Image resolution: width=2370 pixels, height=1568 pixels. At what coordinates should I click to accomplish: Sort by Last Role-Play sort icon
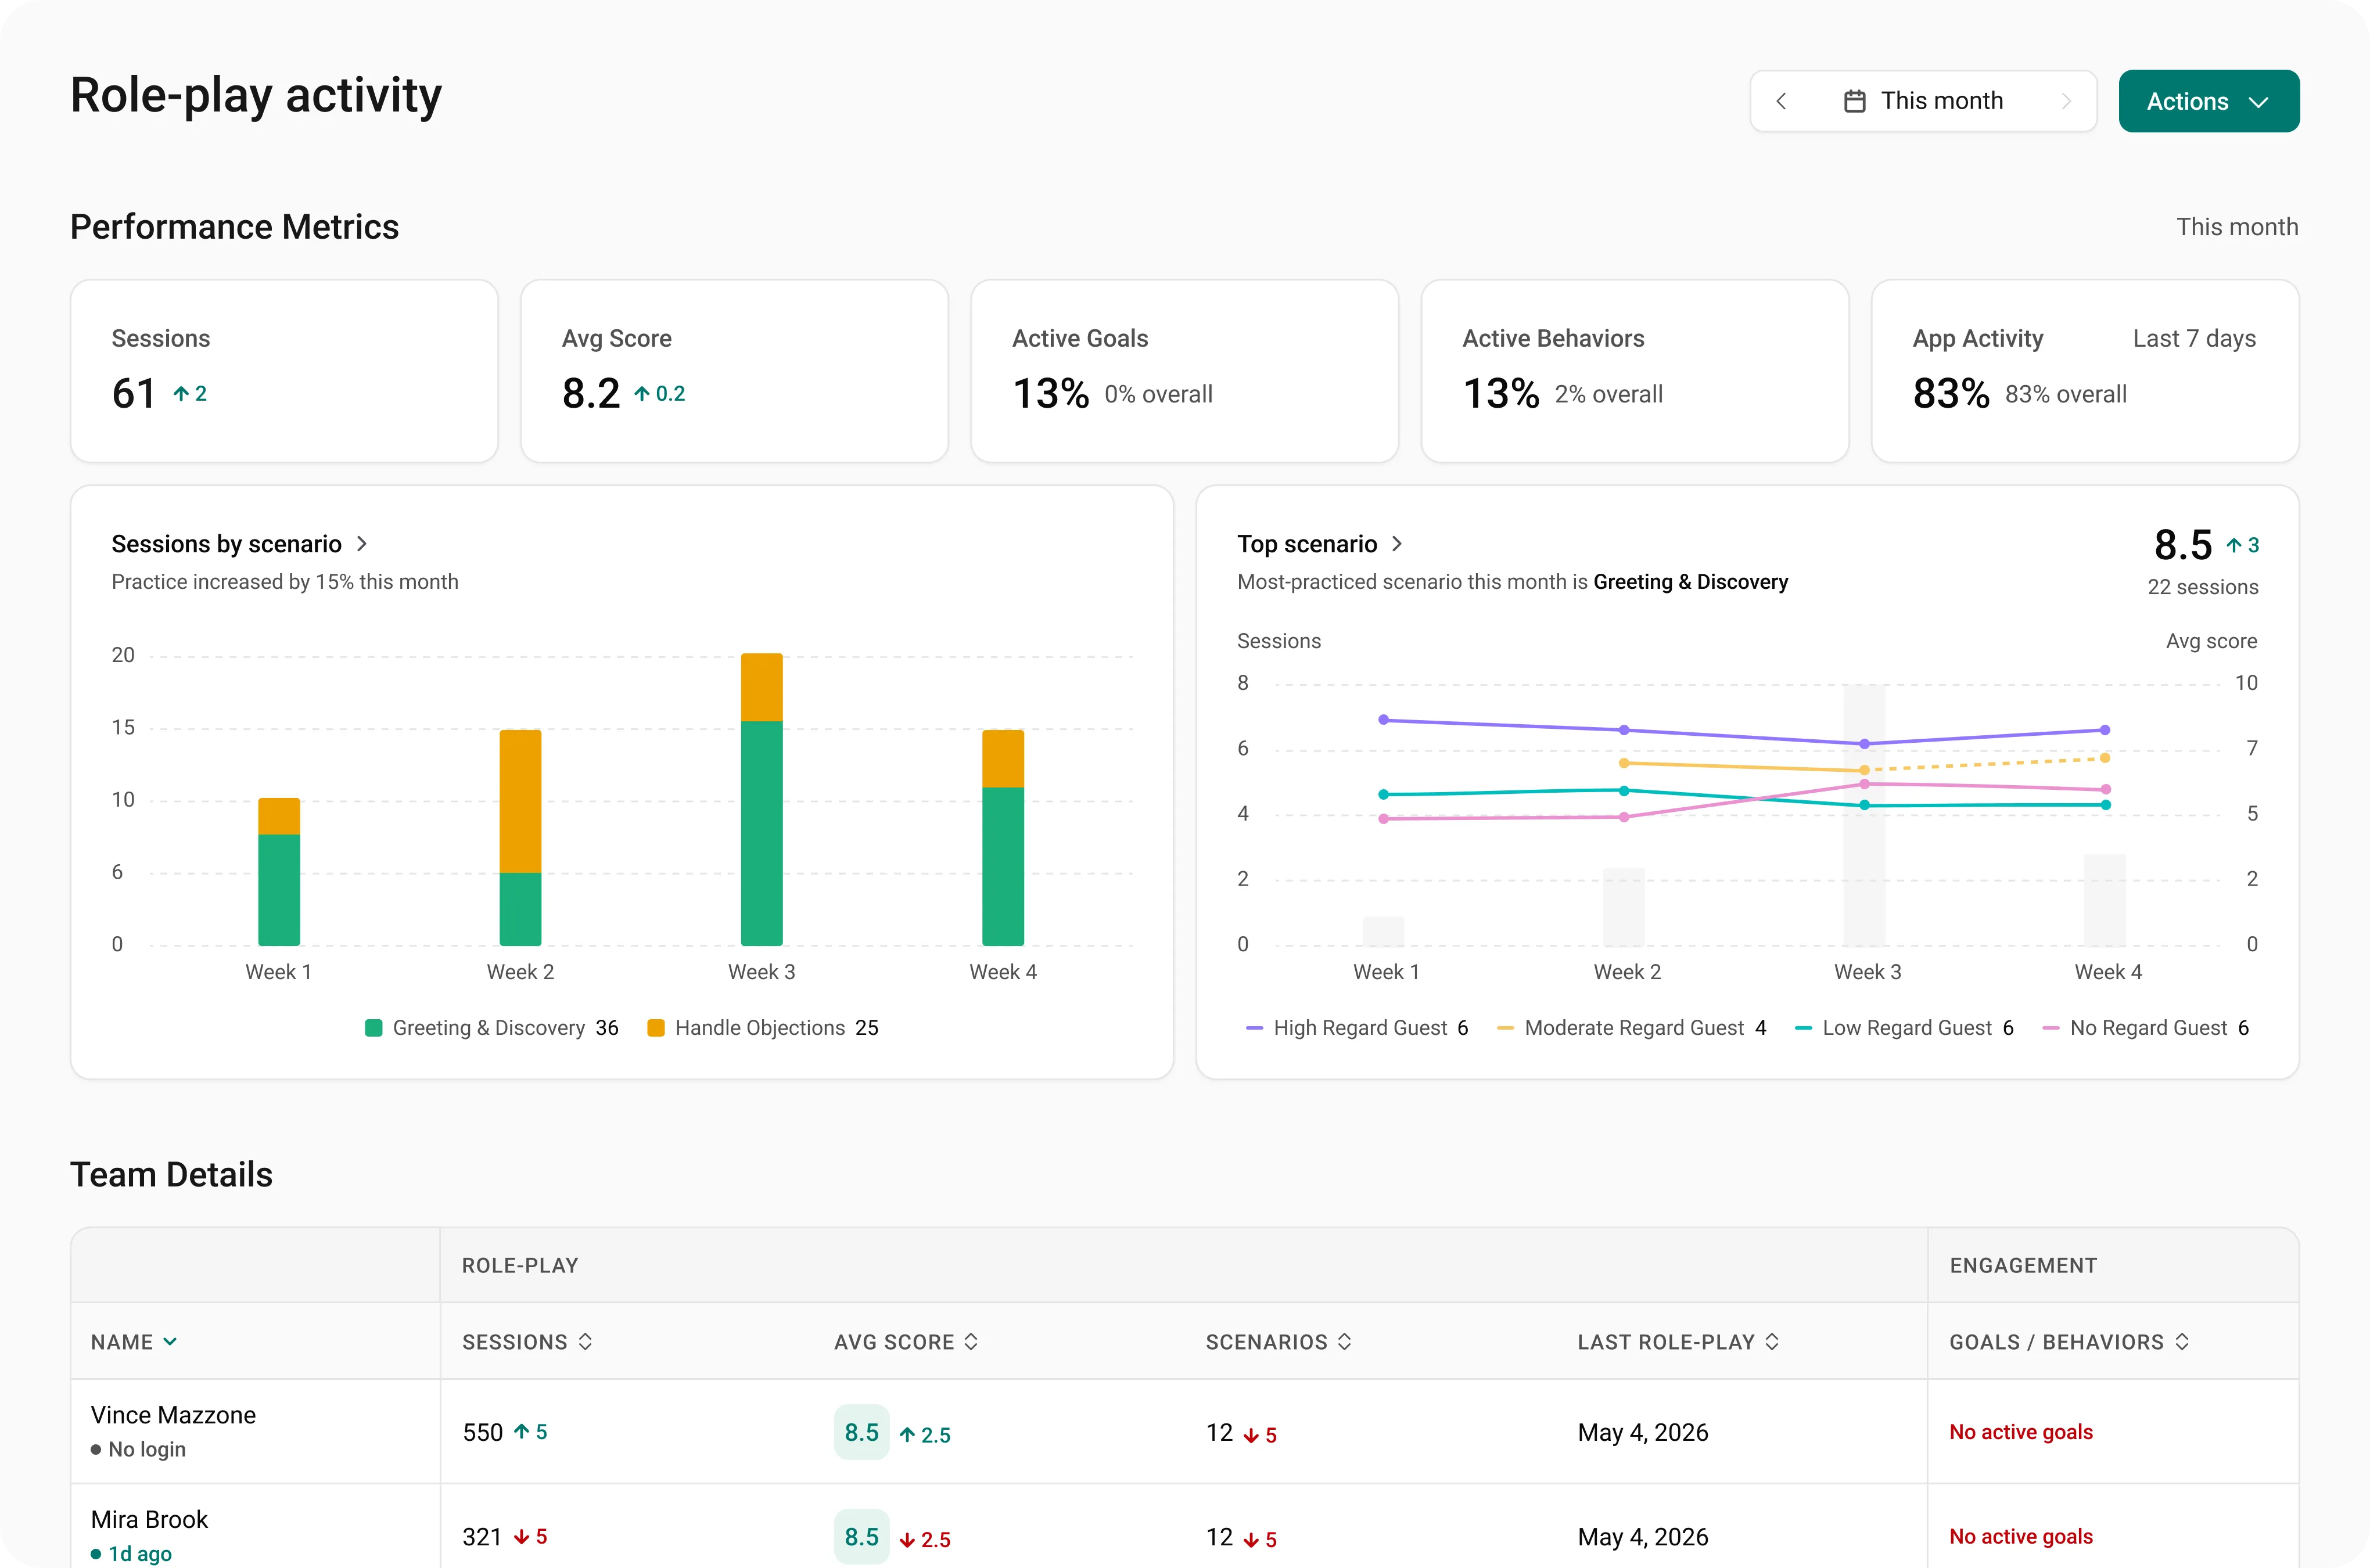click(x=1771, y=1342)
